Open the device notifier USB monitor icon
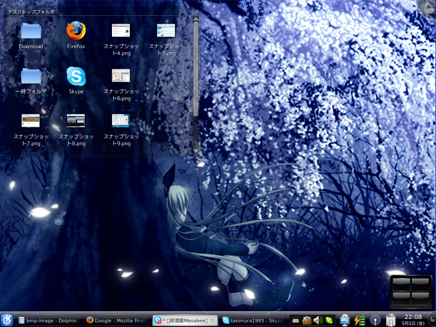 tap(344, 320)
